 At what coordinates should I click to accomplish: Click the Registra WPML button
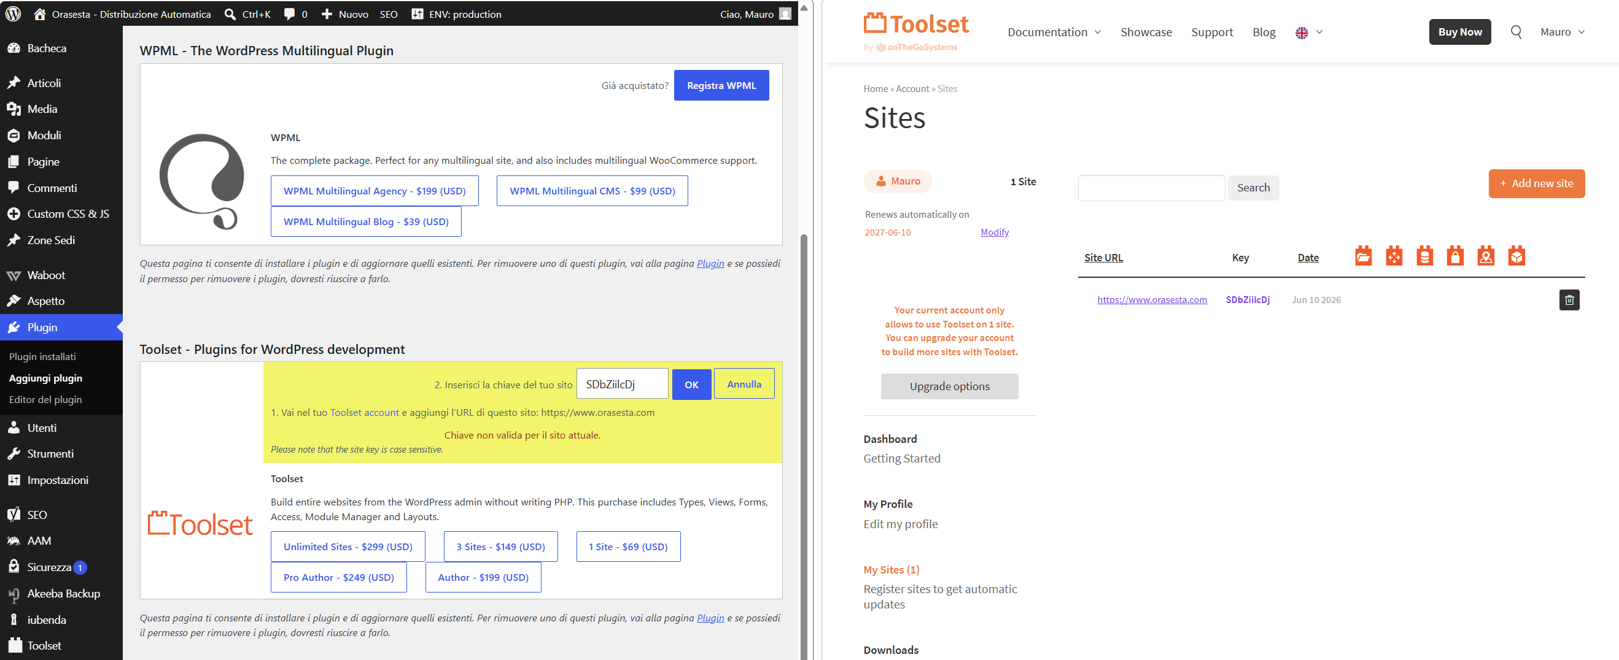coord(721,85)
